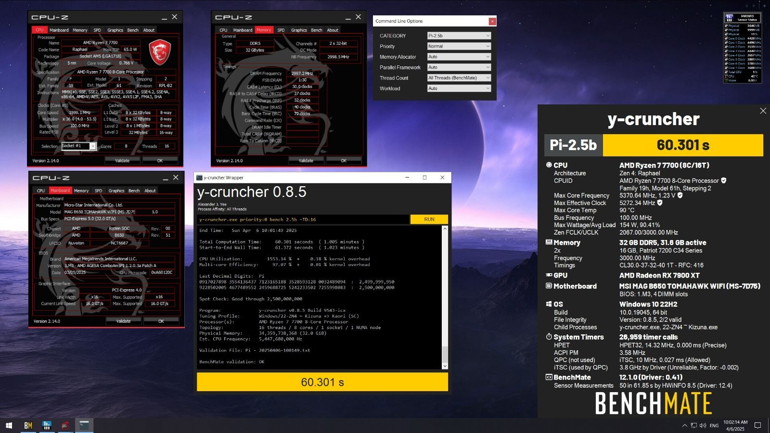The image size is (770, 433).
Task: Click the AMD Radeon RX 7900 XT text
Action: (x=659, y=275)
